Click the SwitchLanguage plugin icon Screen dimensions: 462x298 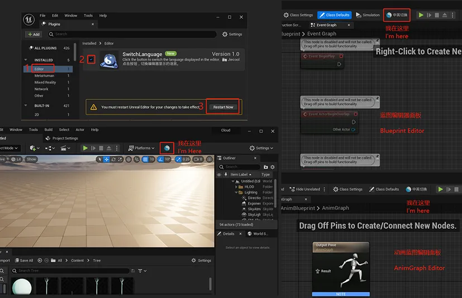click(x=109, y=60)
